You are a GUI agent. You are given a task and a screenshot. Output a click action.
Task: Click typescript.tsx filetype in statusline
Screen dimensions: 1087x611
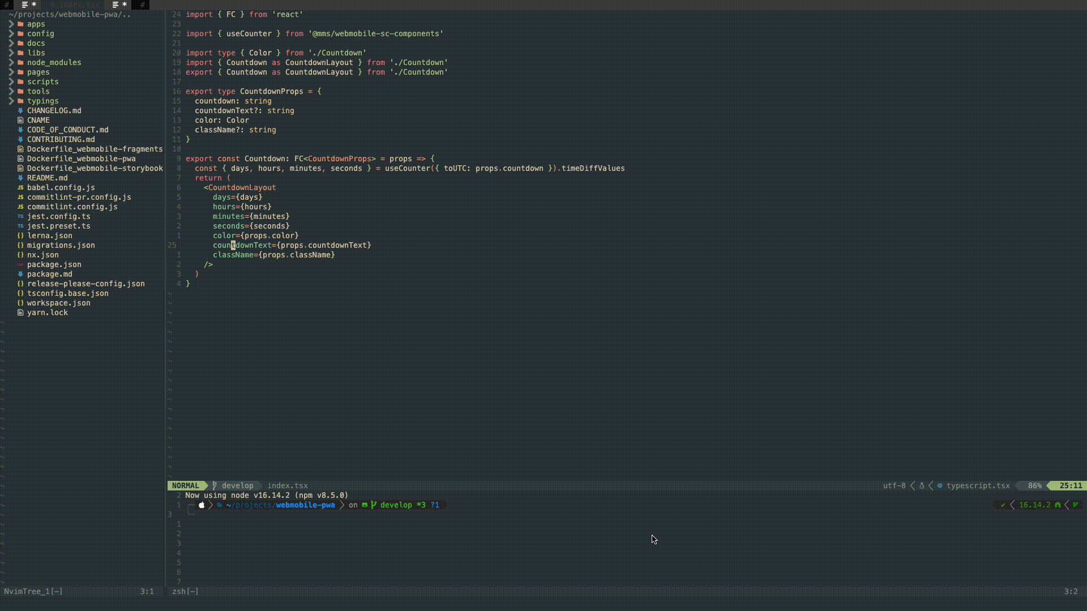pyautogui.click(x=978, y=486)
